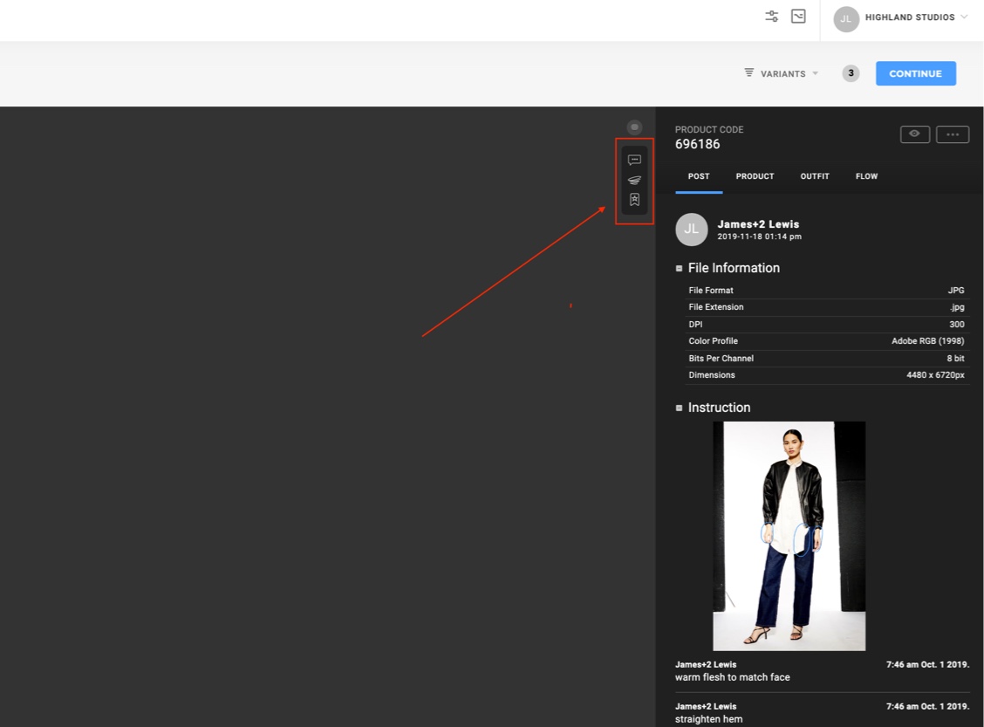This screenshot has height=727, width=984.
Task: Toggle the eye visibility button
Action: pyautogui.click(x=914, y=134)
